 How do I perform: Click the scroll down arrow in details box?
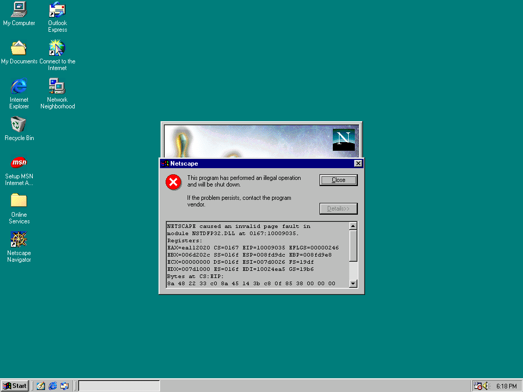[353, 284]
